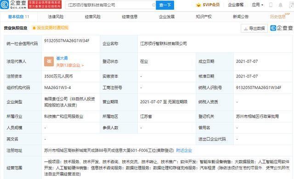Click the 导出数据 export button
294x179 pixels.
[254, 28]
